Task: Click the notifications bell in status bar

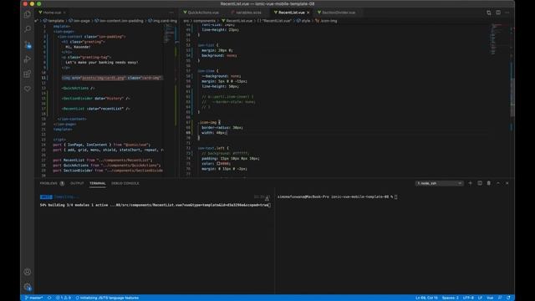Action: click(508, 298)
